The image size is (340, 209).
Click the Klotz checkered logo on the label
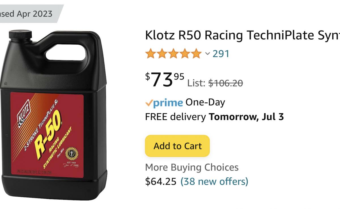point(23,113)
